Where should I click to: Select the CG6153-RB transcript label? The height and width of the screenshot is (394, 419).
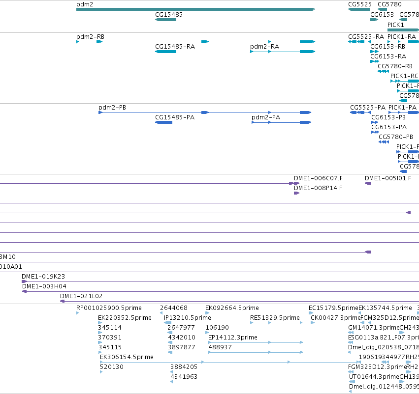tap(388, 47)
